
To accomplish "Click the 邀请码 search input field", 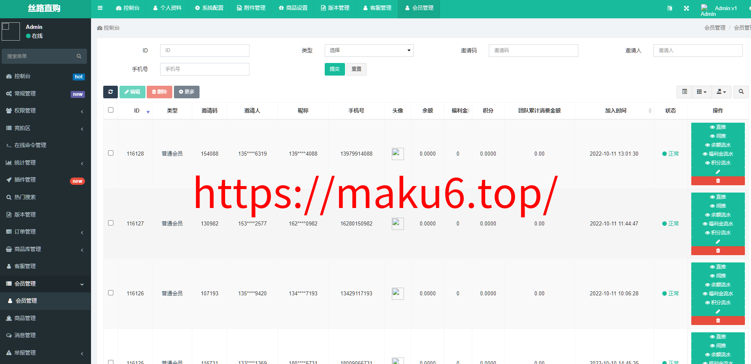I will [x=534, y=50].
